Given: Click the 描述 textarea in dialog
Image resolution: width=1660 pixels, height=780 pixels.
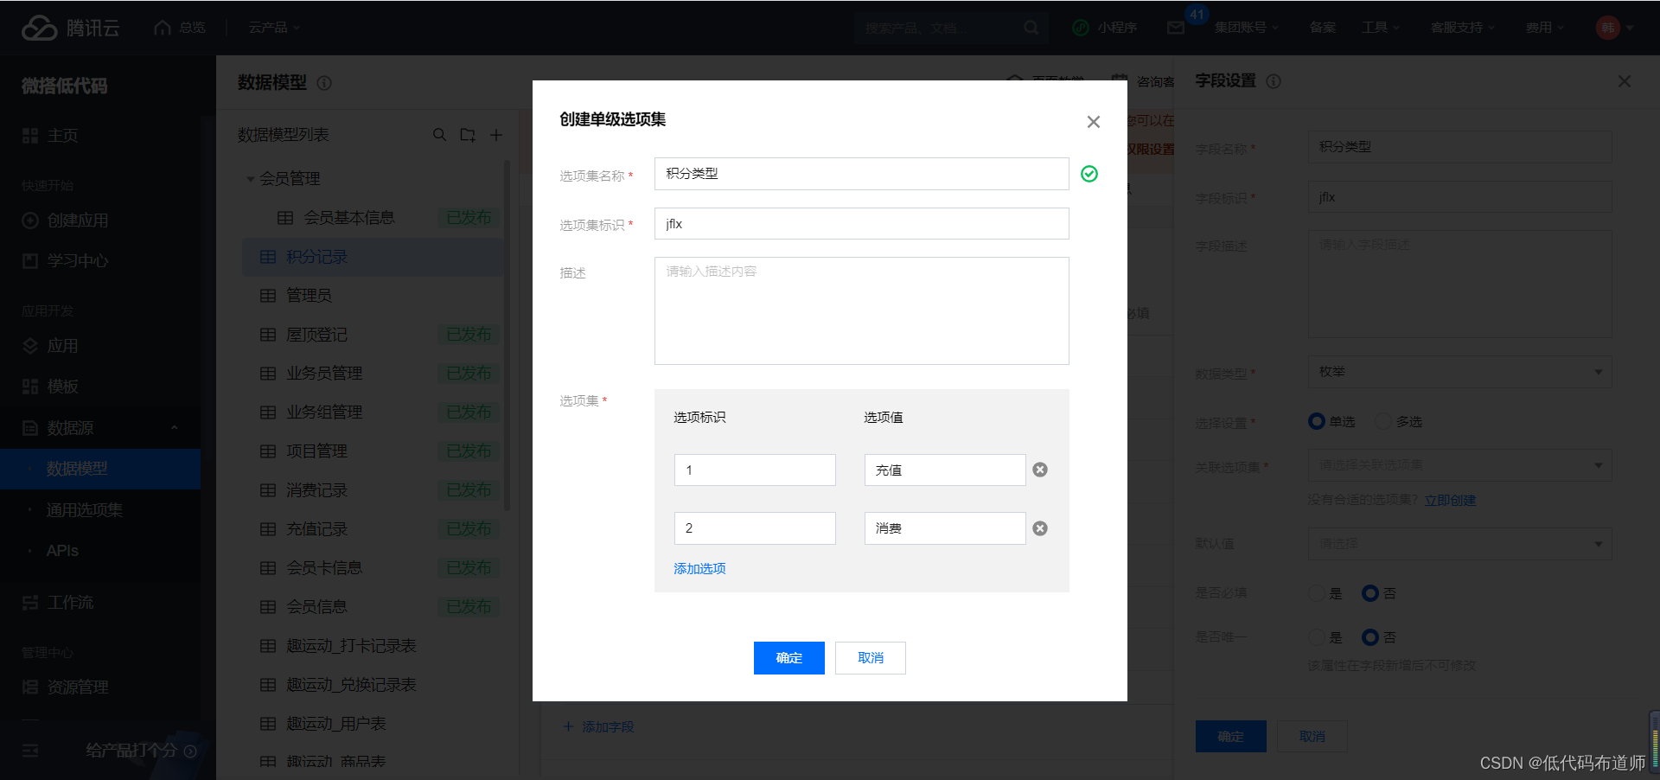Looking at the screenshot, I should (862, 311).
